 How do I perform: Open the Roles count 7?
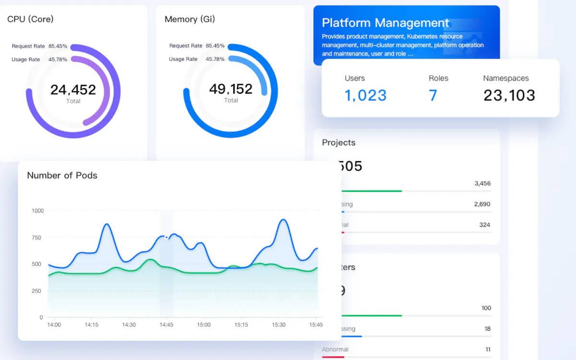pyautogui.click(x=433, y=95)
